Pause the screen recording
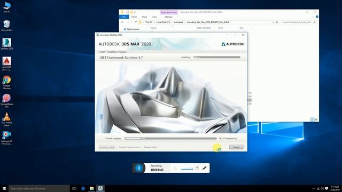 point(139,168)
